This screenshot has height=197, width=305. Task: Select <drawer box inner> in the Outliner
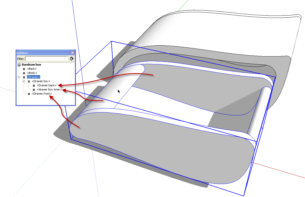(x=48, y=89)
